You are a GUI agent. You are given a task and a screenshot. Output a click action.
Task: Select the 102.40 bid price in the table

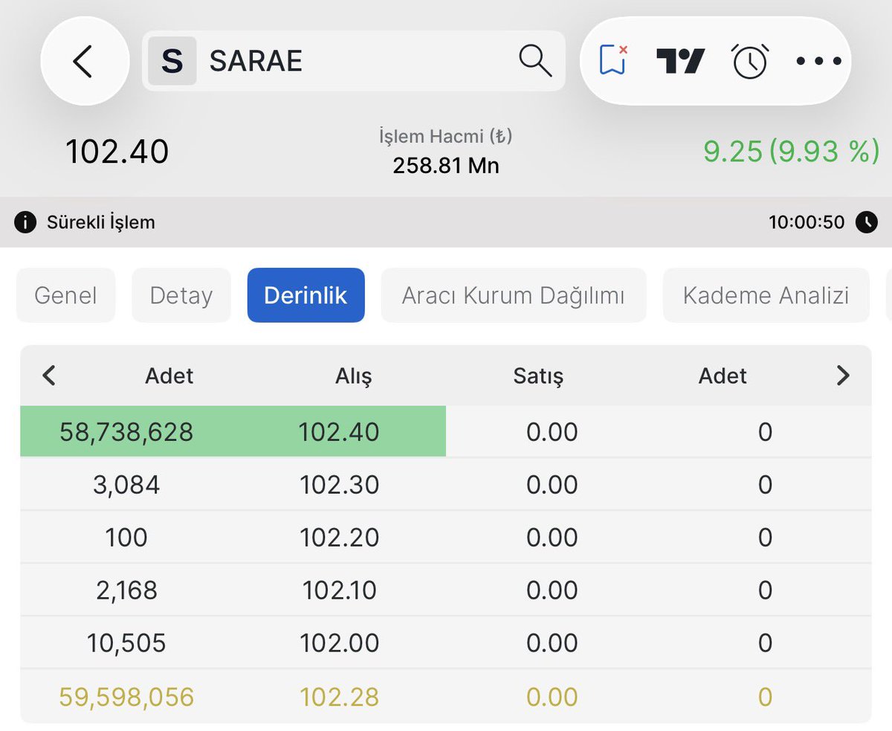pos(339,431)
